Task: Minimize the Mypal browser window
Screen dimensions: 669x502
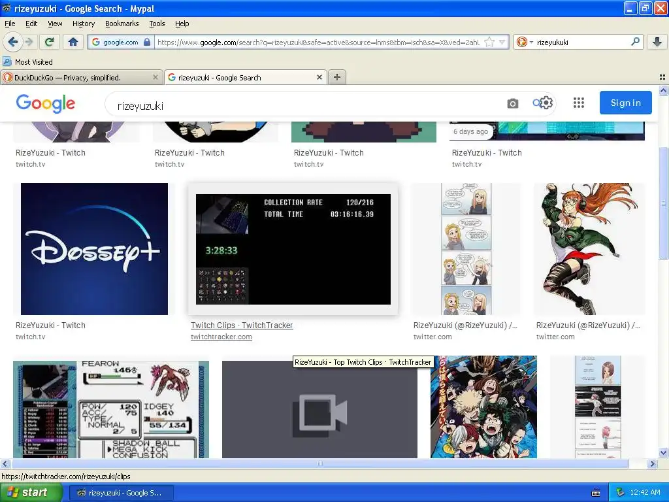Action: pyautogui.click(x=630, y=8)
